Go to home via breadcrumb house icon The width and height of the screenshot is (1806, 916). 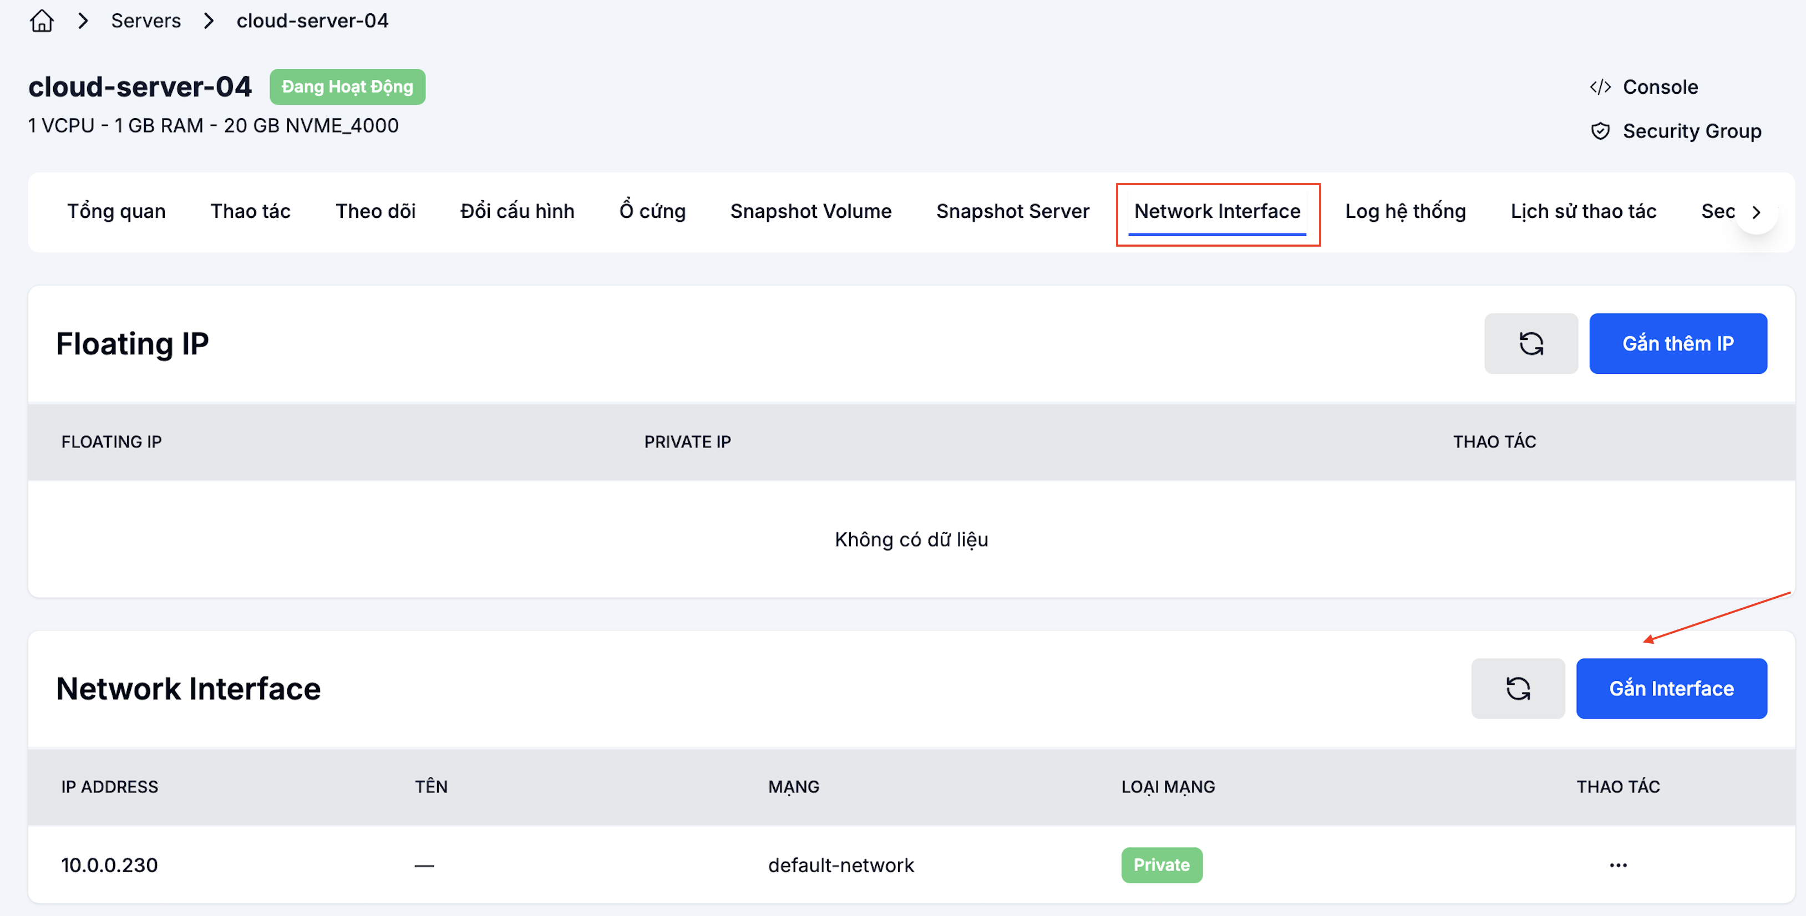(x=42, y=21)
